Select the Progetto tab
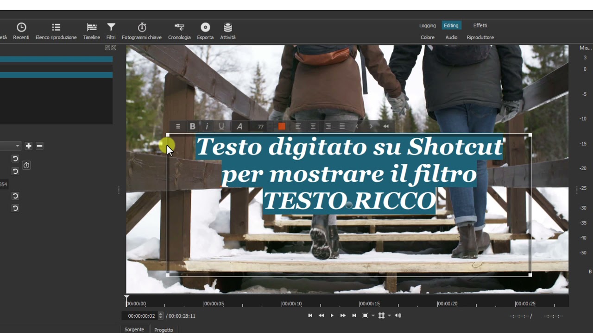593x333 pixels. [x=164, y=330]
